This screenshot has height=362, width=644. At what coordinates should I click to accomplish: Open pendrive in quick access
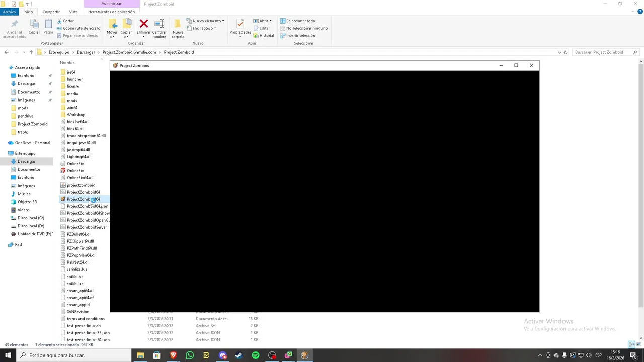point(25,116)
